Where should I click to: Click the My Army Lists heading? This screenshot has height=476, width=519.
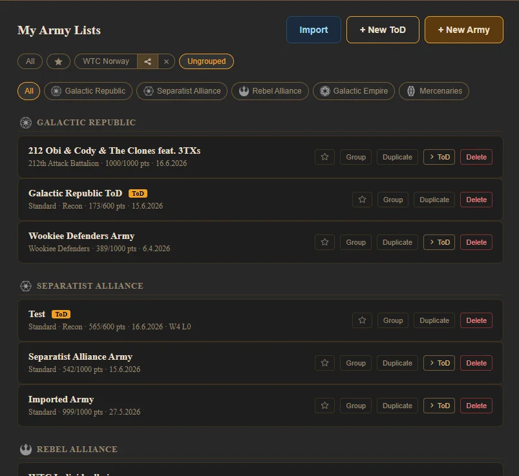coord(59,30)
